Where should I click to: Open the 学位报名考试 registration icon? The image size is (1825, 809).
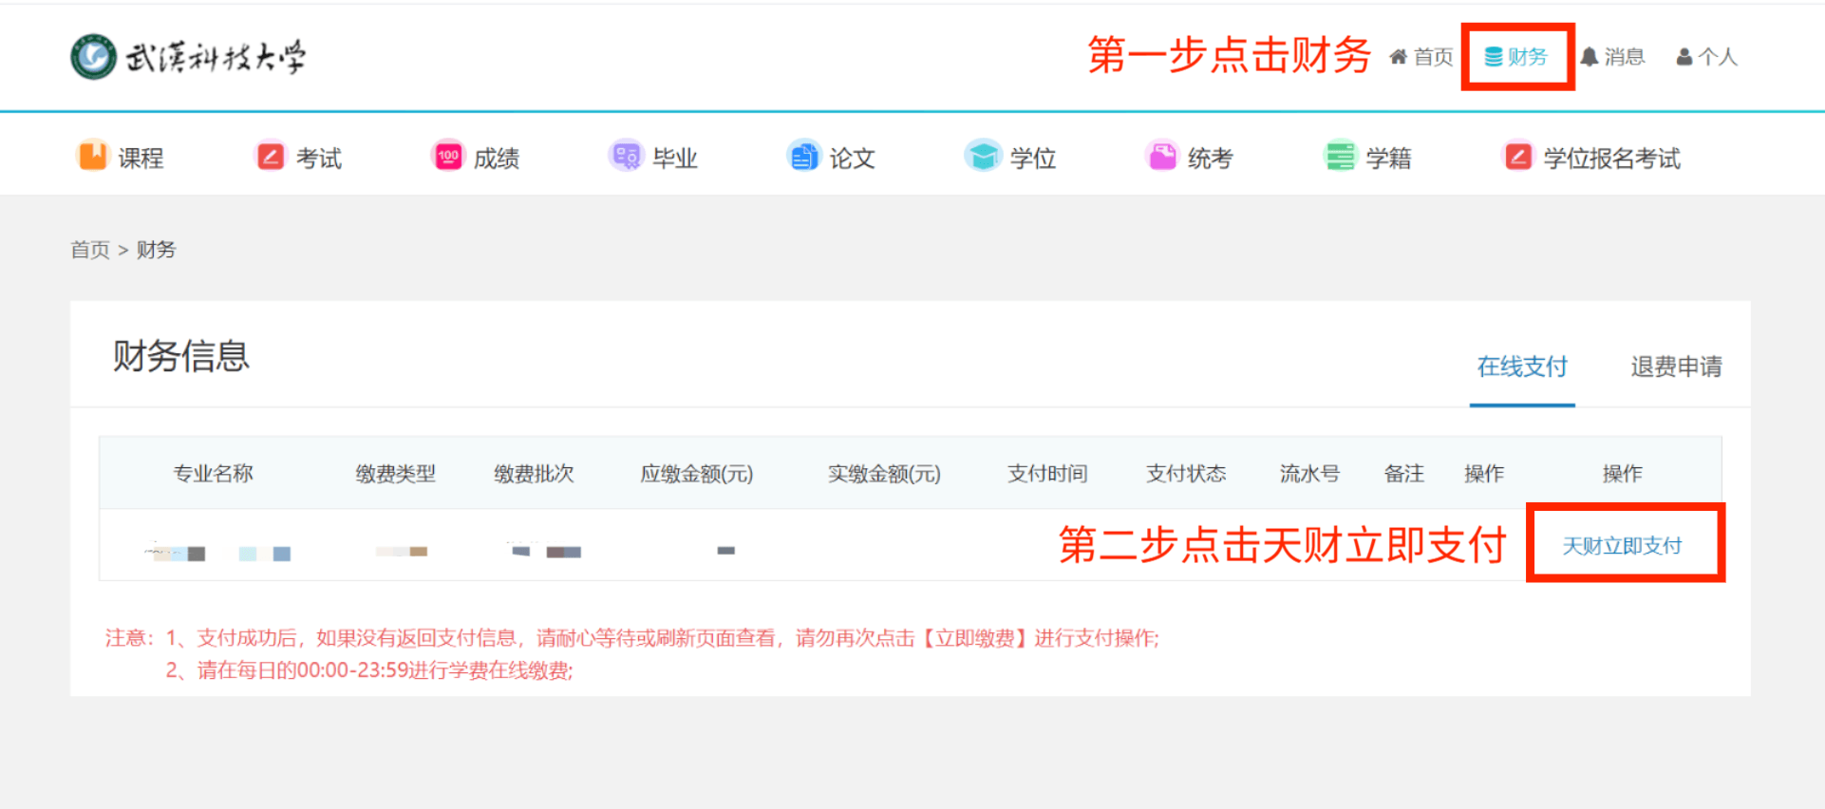[1517, 156]
